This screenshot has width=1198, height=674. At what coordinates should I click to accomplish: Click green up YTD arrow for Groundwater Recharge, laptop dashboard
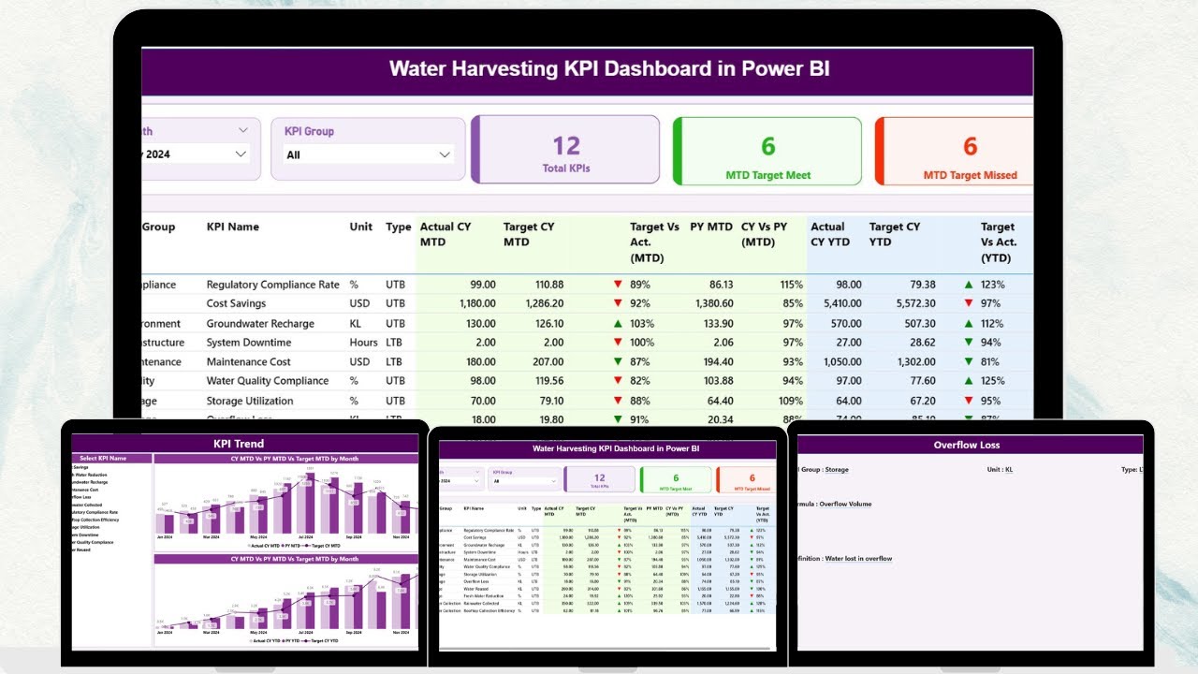pos(969,323)
